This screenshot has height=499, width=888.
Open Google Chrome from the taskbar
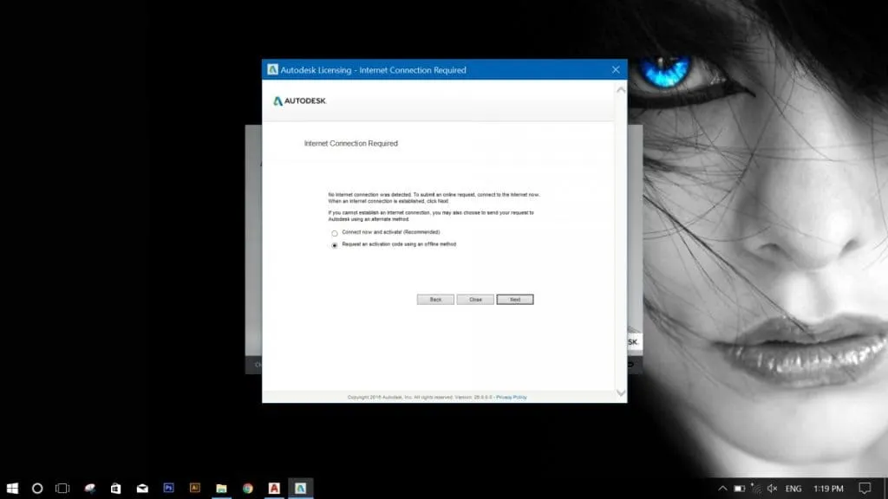[x=247, y=489]
